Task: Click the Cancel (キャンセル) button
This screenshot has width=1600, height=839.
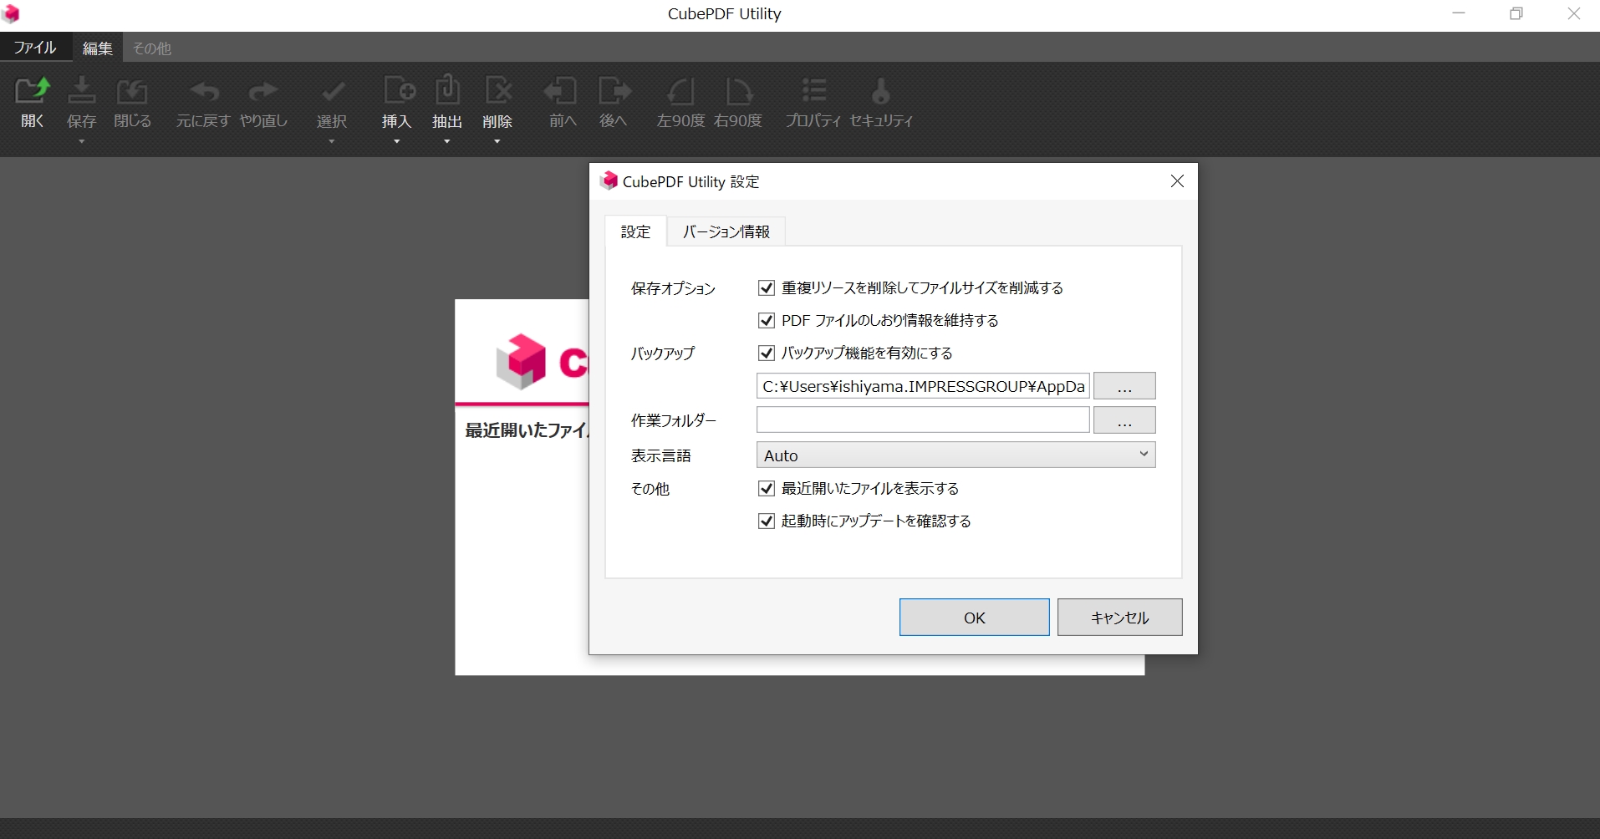Action: tap(1119, 618)
